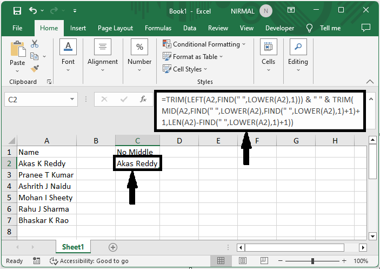Open the Cell Styles gallery

(x=187, y=69)
